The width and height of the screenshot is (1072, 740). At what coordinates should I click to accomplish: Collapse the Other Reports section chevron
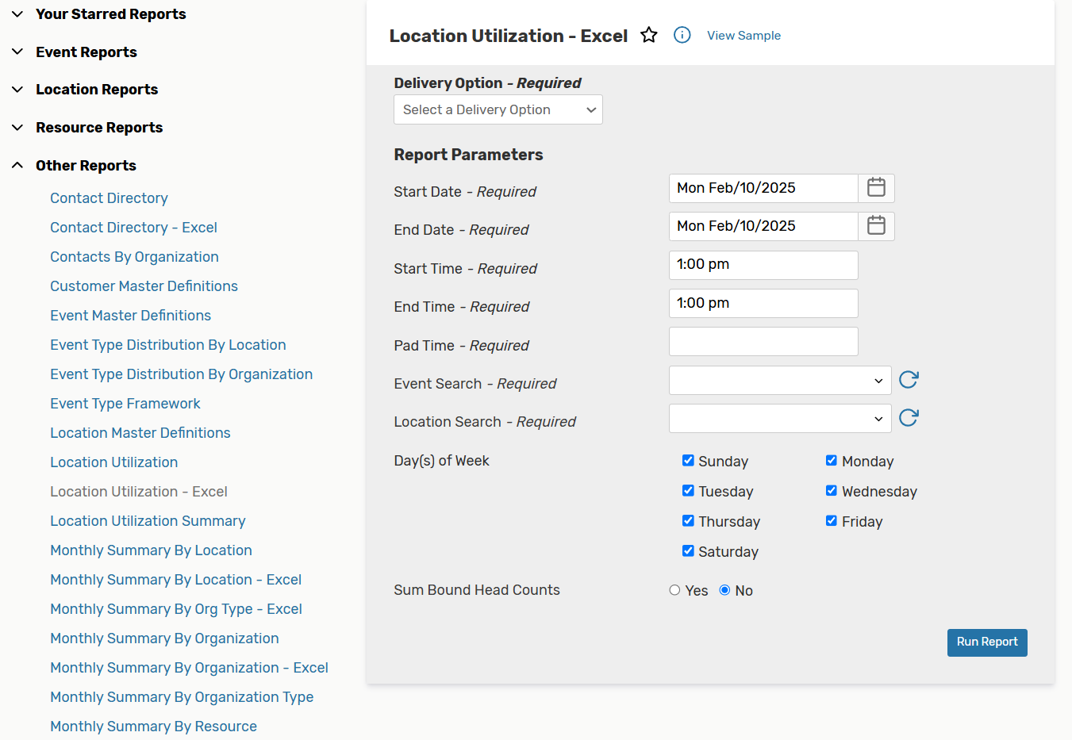tap(17, 164)
